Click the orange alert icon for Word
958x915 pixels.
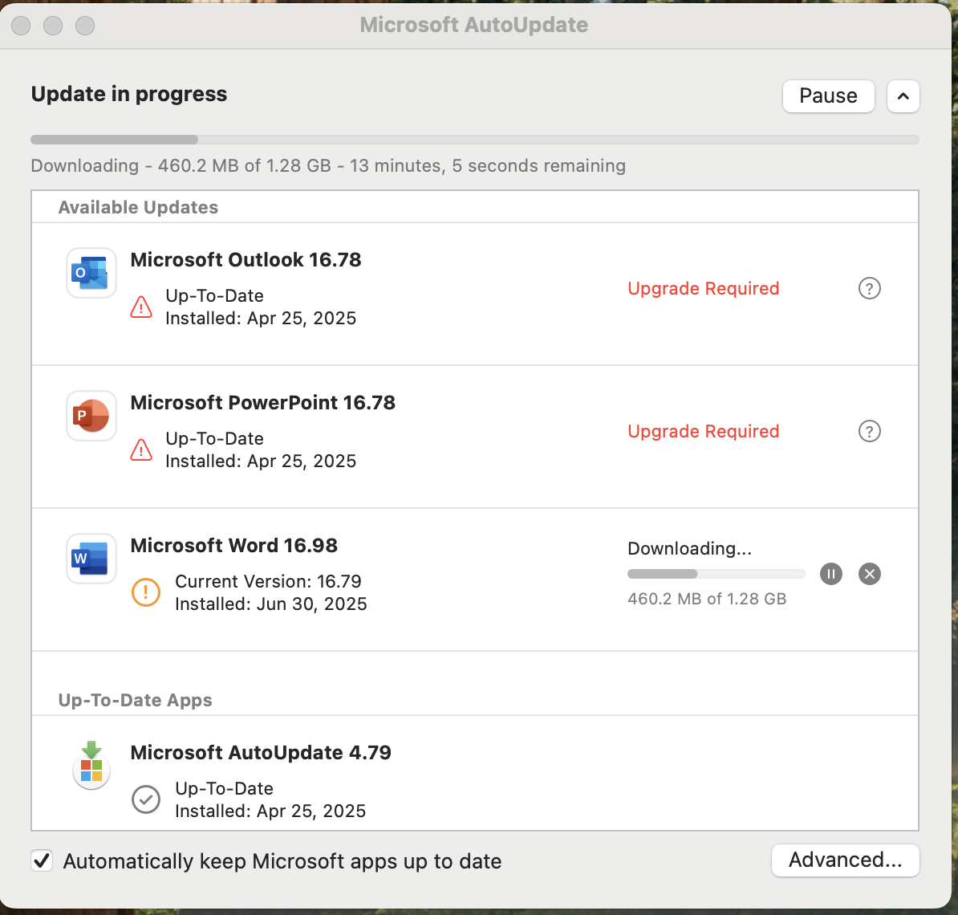coord(146,592)
